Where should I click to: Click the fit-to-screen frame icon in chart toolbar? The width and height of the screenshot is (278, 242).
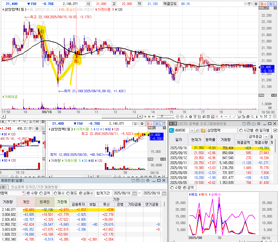266,116
